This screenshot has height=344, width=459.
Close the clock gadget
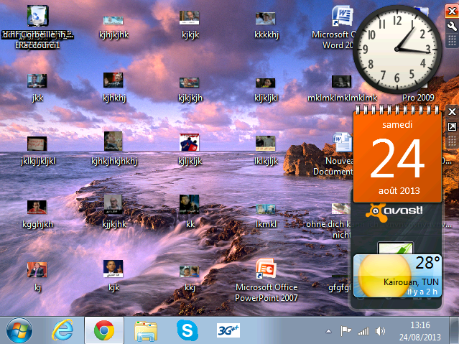[x=452, y=11]
